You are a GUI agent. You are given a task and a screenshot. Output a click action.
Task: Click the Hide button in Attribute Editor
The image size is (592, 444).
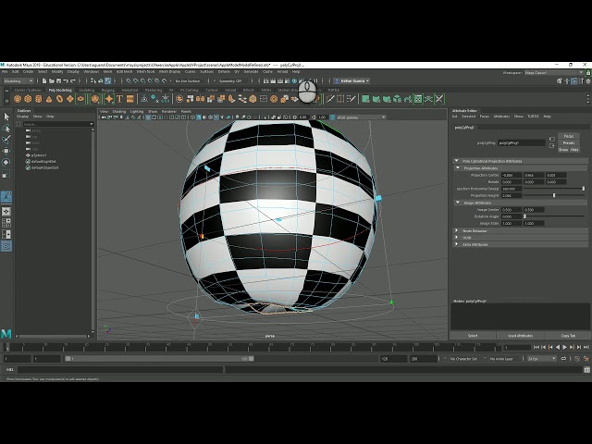(574, 150)
